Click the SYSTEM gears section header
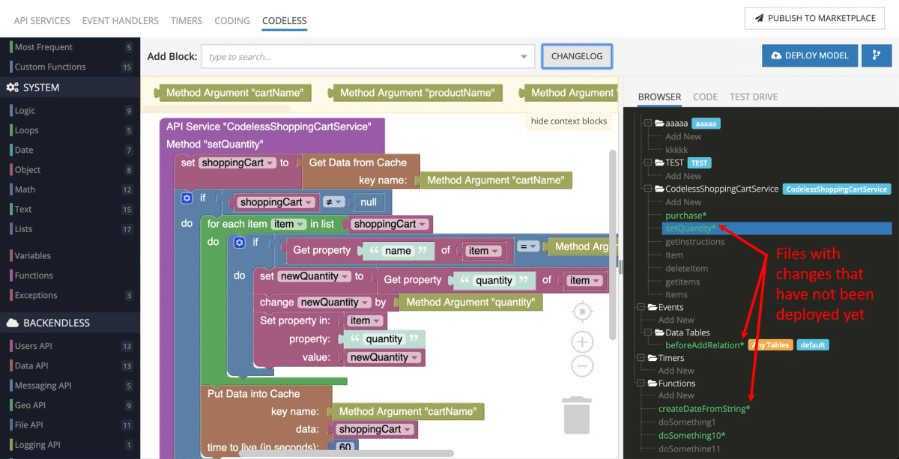Screen dimensions: 899x459 tap(70, 88)
